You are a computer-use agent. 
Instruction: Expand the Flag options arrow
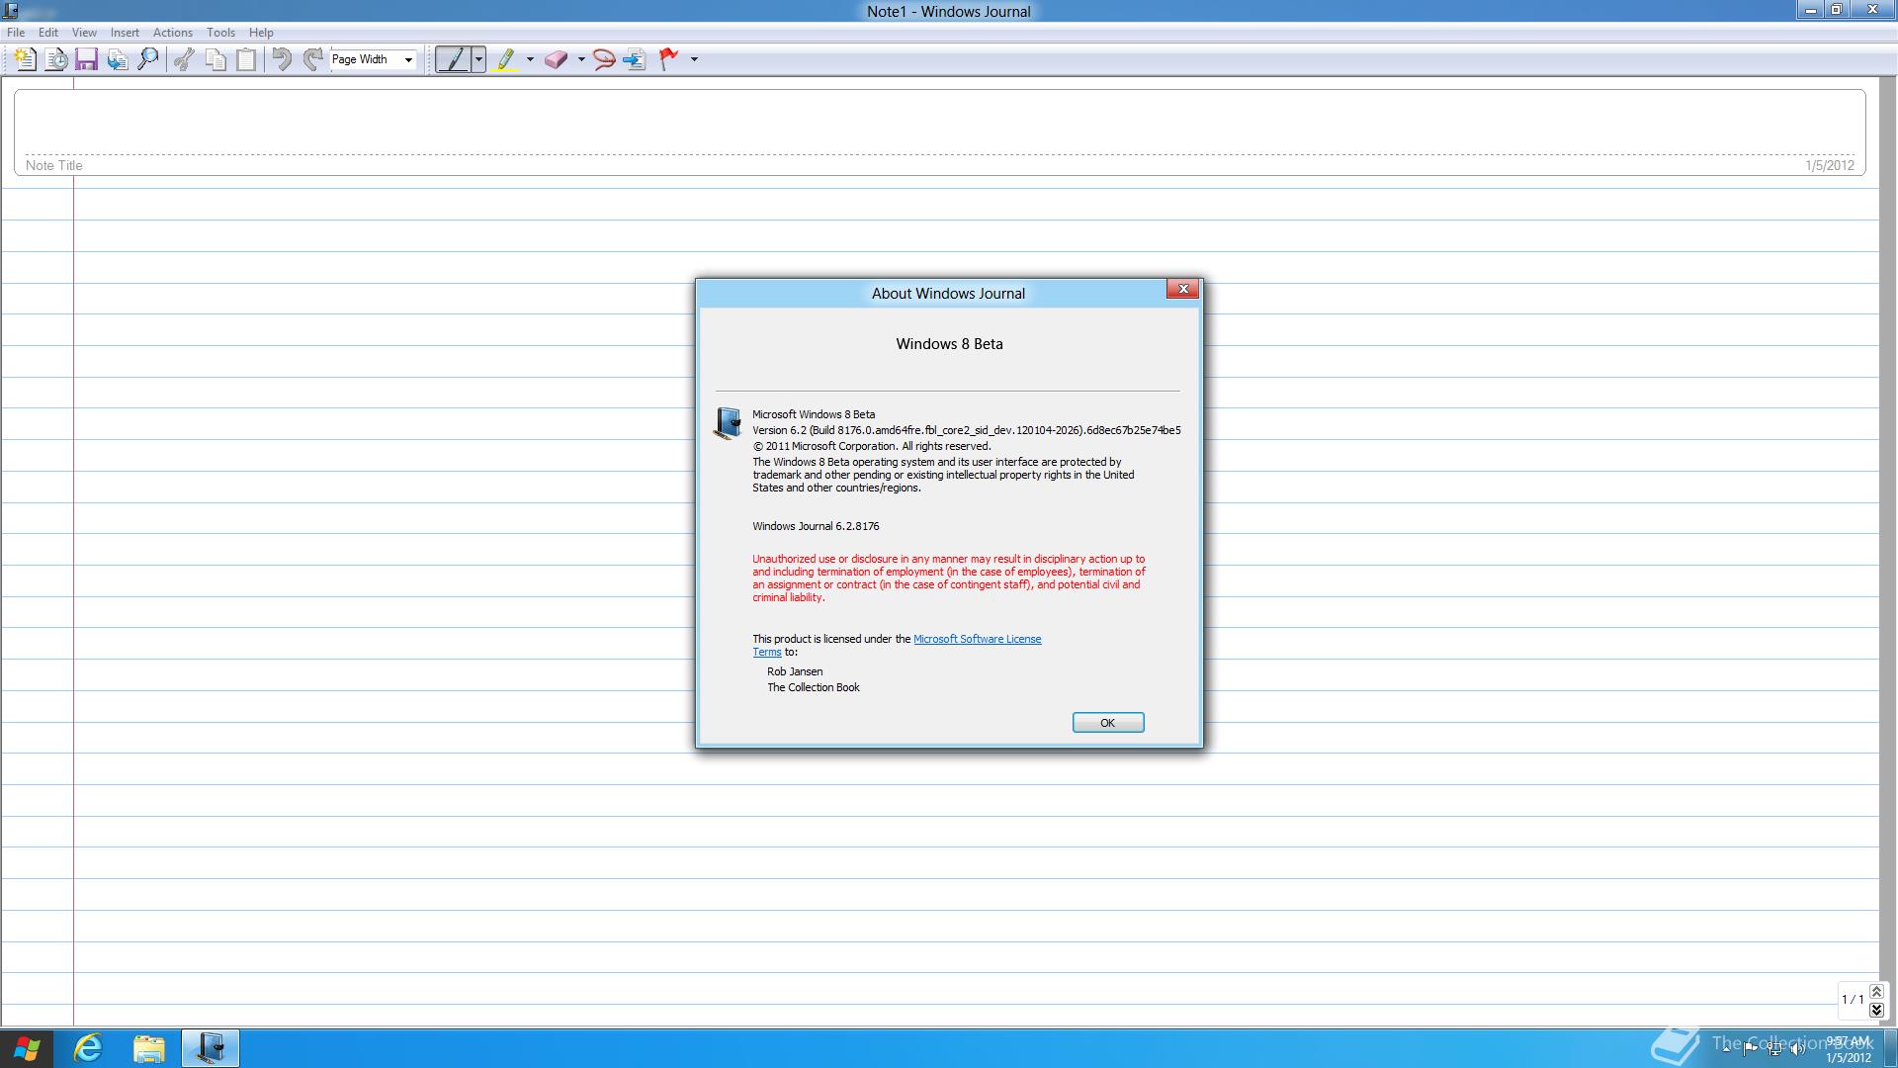pyautogui.click(x=694, y=59)
